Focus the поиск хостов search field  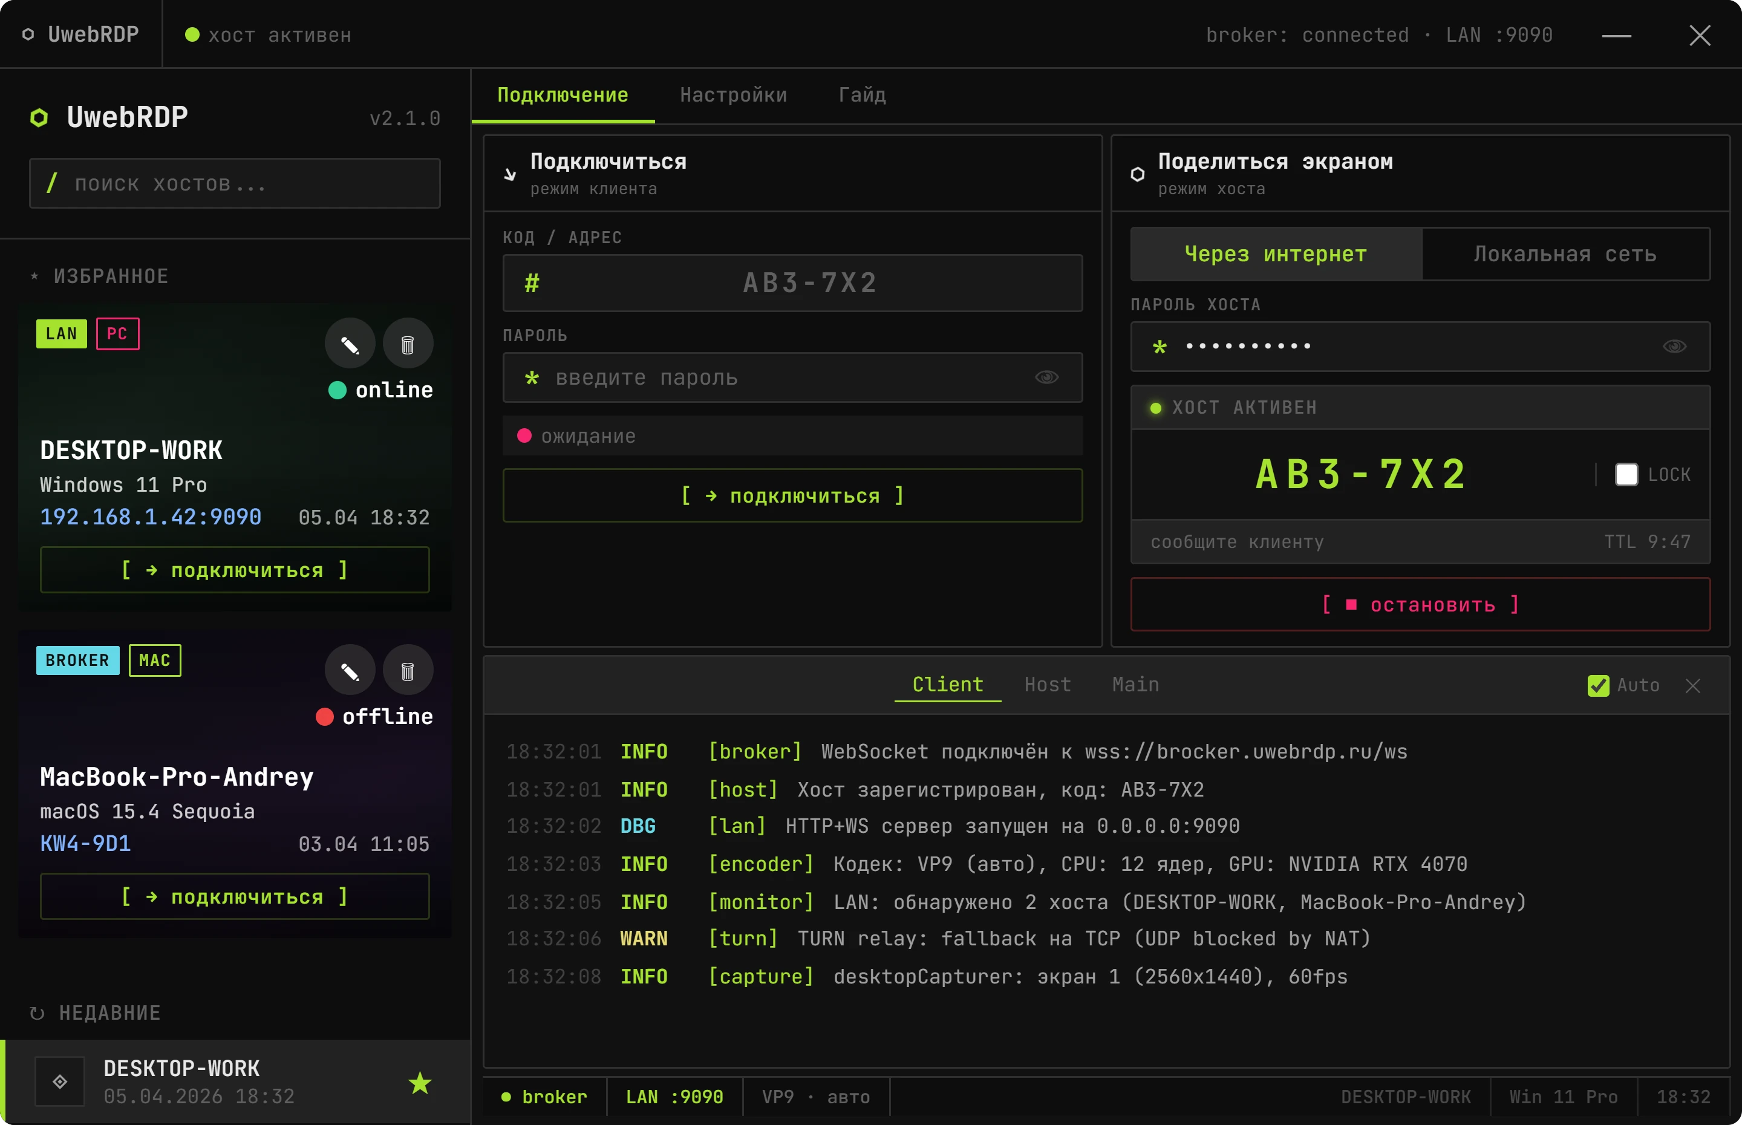tap(235, 183)
